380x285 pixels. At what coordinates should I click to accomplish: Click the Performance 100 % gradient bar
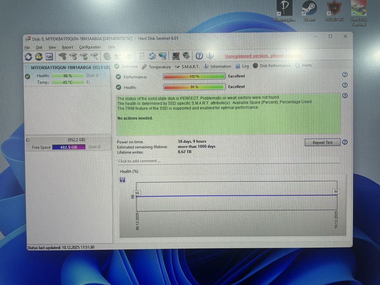click(x=194, y=77)
